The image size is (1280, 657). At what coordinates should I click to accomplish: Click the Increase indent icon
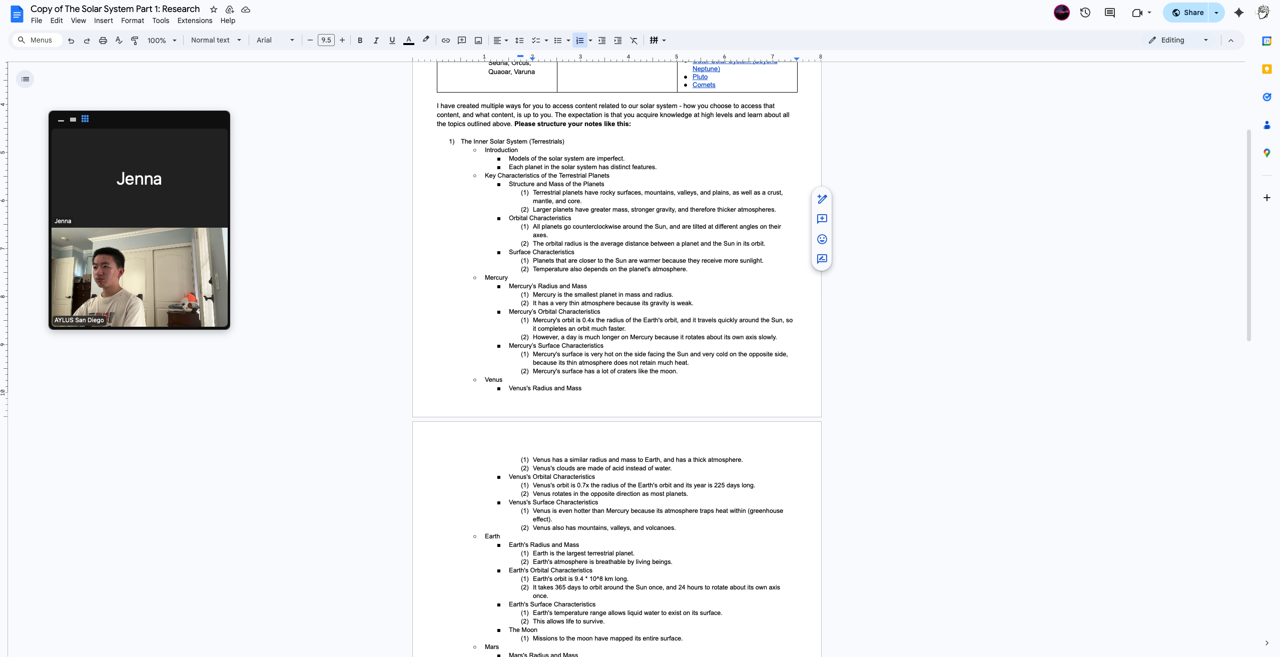(618, 41)
